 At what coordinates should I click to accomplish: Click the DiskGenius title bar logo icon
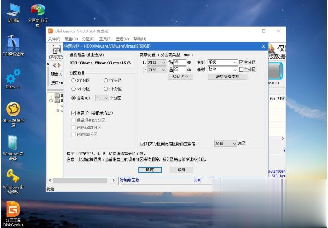pos(51,31)
